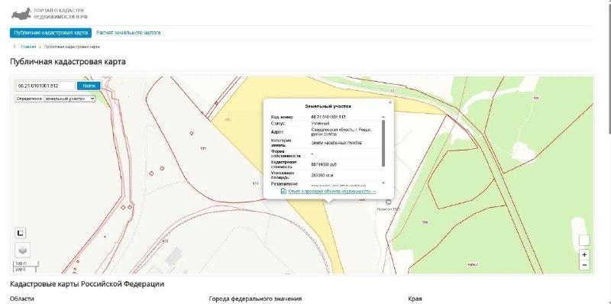The width and height of the screenshot is (611, 304).
Task: Close the land parcel info popup
Action: point(390,103)
